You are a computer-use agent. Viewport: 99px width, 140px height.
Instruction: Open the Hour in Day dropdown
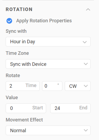point(48,42)
